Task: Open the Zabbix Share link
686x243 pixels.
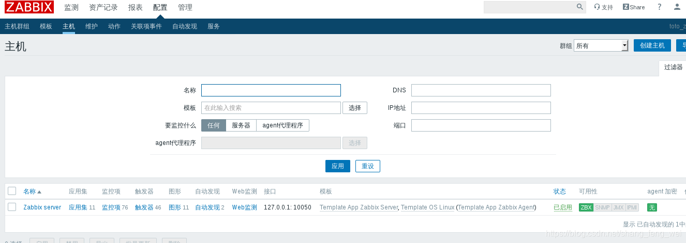Action: click(634, 7)
